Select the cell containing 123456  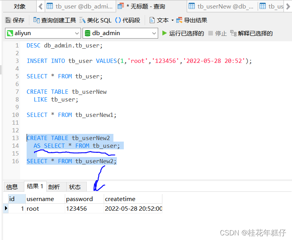click(x=84, y=208)
